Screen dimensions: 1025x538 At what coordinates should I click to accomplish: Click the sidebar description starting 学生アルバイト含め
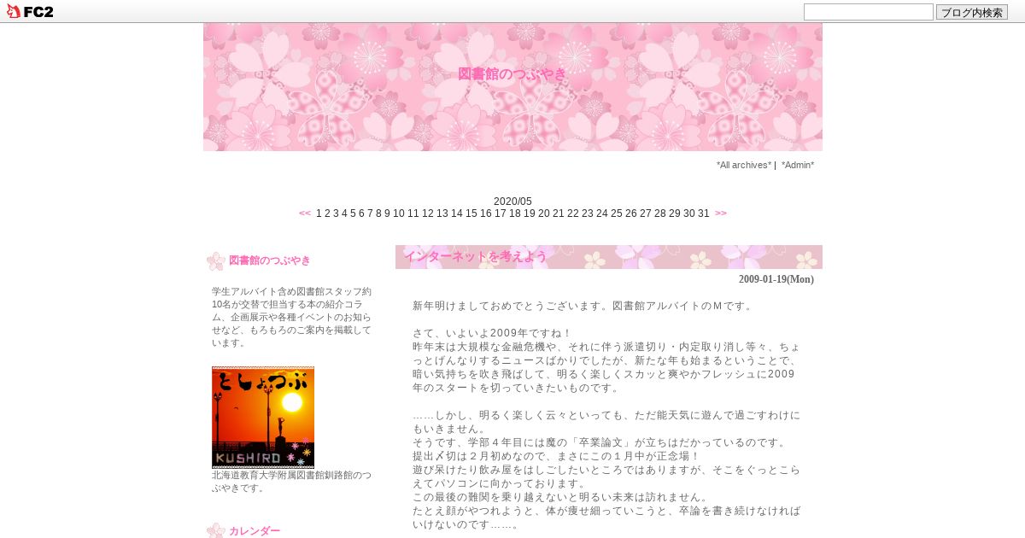(291, 317)
